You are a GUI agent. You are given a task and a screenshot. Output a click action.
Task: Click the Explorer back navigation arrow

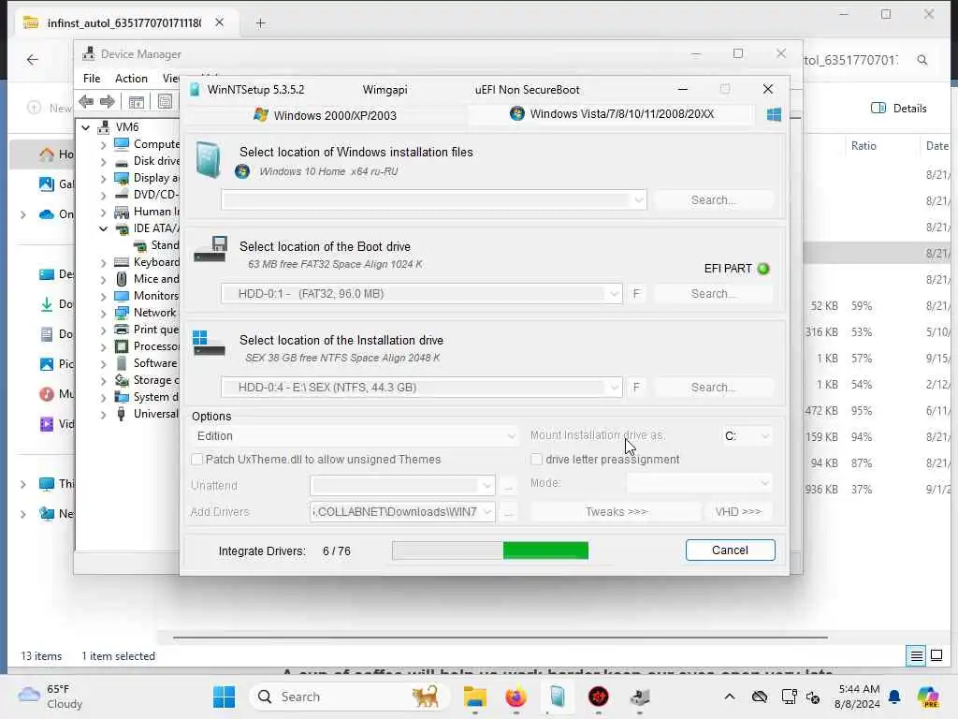pyautogui.click(x=33, y=59)
